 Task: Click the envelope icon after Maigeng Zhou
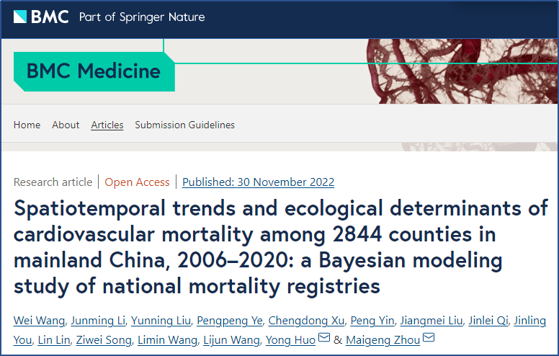[x=429, y=339]
